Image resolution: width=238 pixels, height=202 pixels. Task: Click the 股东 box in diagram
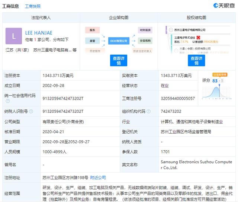[93, 30]
